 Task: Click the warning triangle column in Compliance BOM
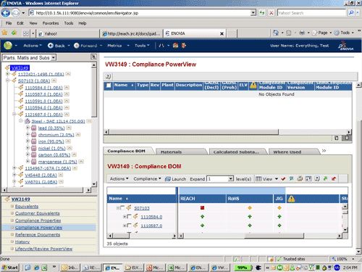tap(291, 199)
